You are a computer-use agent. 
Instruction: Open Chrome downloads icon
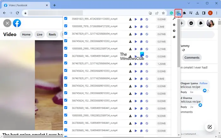(197, 13)
